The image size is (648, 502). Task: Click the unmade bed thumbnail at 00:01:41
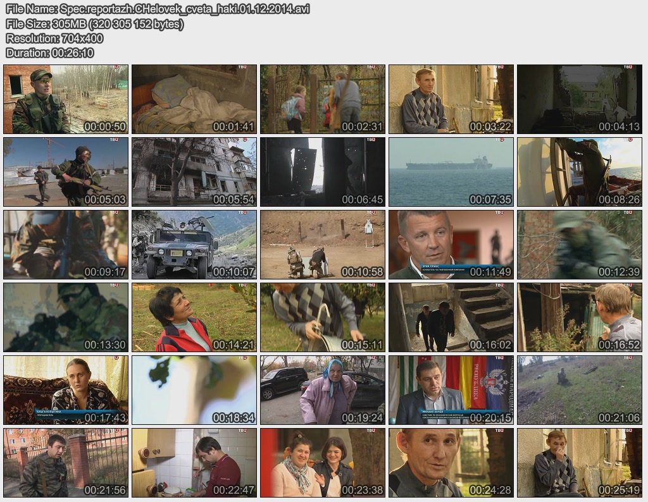point(194,99)
